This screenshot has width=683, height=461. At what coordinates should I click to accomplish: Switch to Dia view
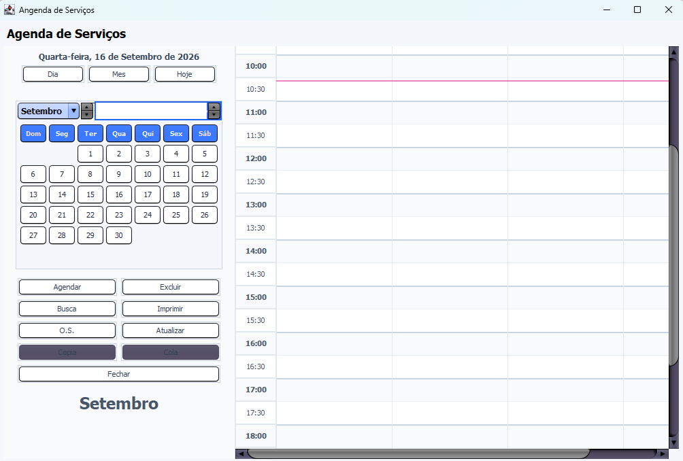pyautogui.click(x=52, y=74)
